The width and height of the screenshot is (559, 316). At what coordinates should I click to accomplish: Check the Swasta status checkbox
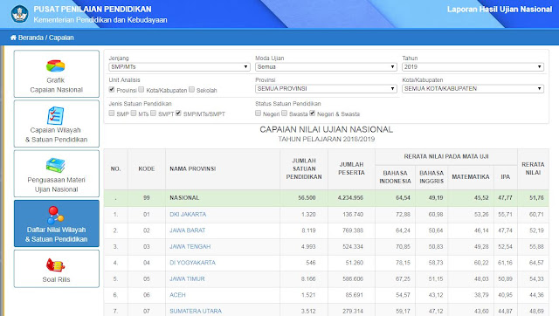tap(284, 113)
